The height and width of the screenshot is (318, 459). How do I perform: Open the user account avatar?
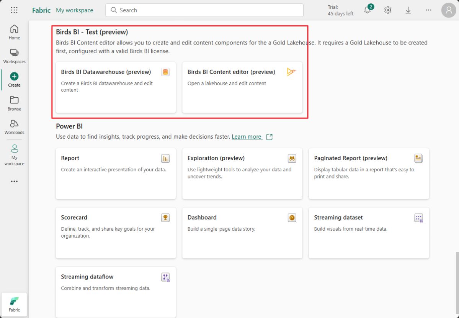tap(449, 10)
